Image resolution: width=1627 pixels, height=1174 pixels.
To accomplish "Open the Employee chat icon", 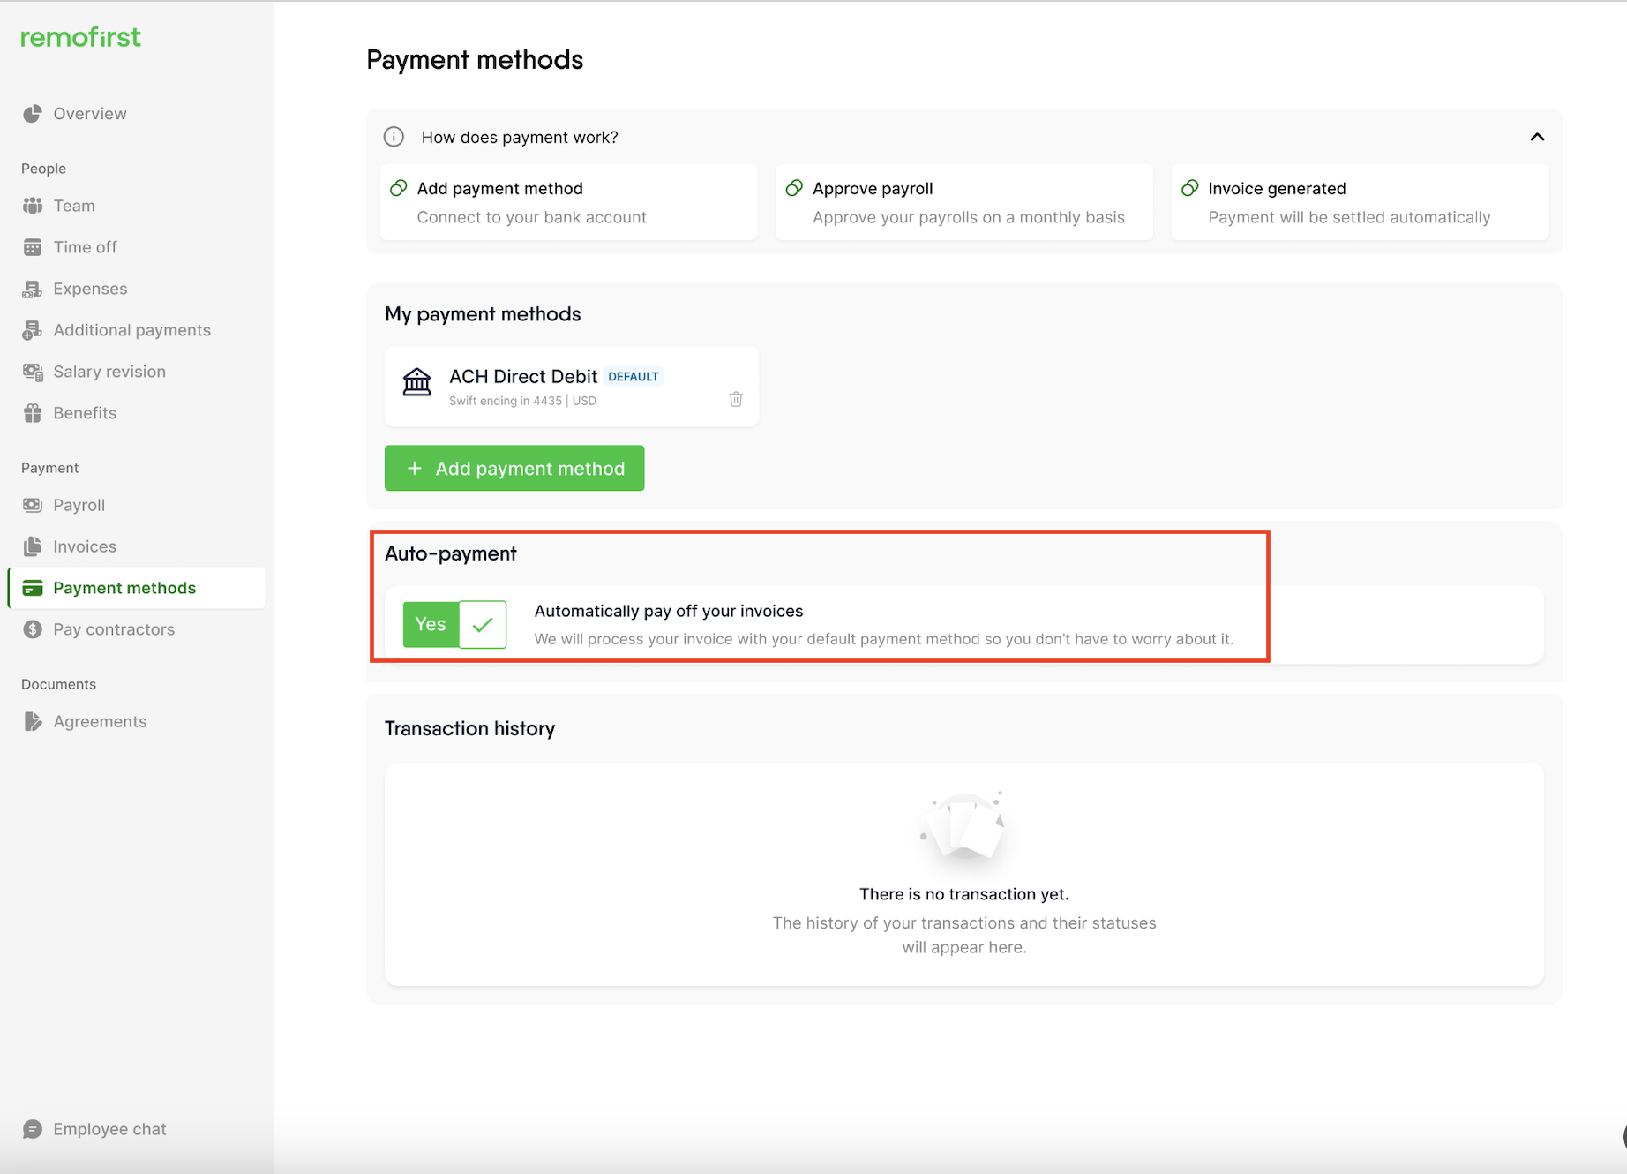I will [x=33, y=1129].
